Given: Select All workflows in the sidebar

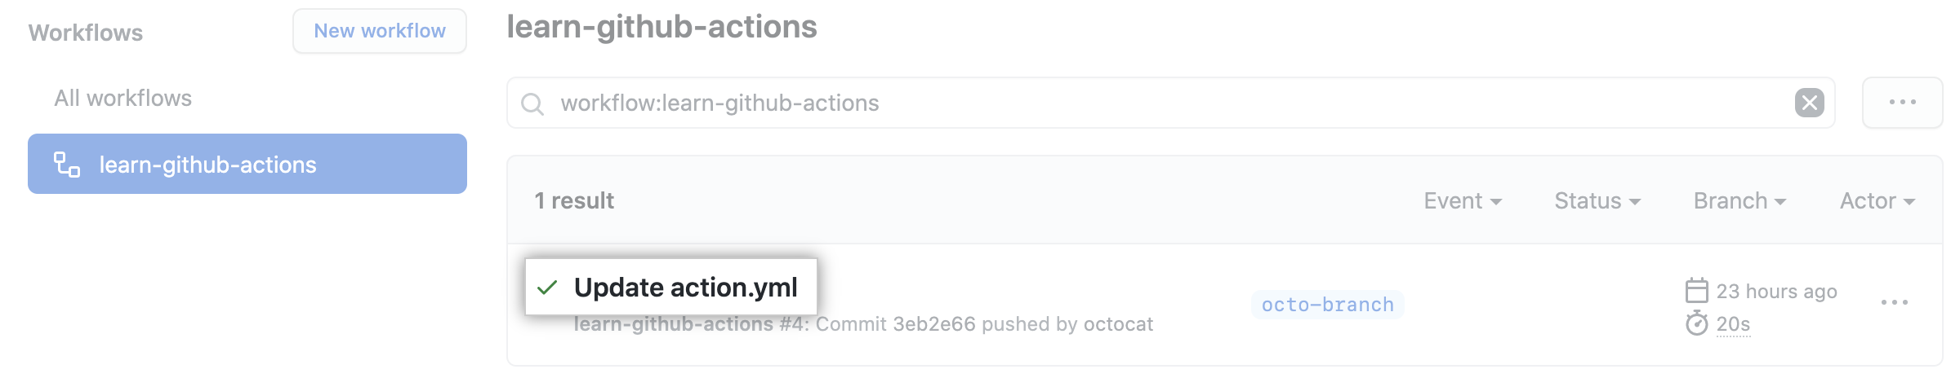Looking at the screenshot, I should 123,99.
